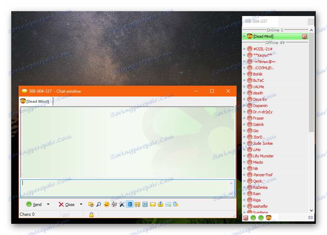Open the yellow smiley emoticon picker
Image resolution: width=327 pixels, height=235 pixels.
coord(106,205)
